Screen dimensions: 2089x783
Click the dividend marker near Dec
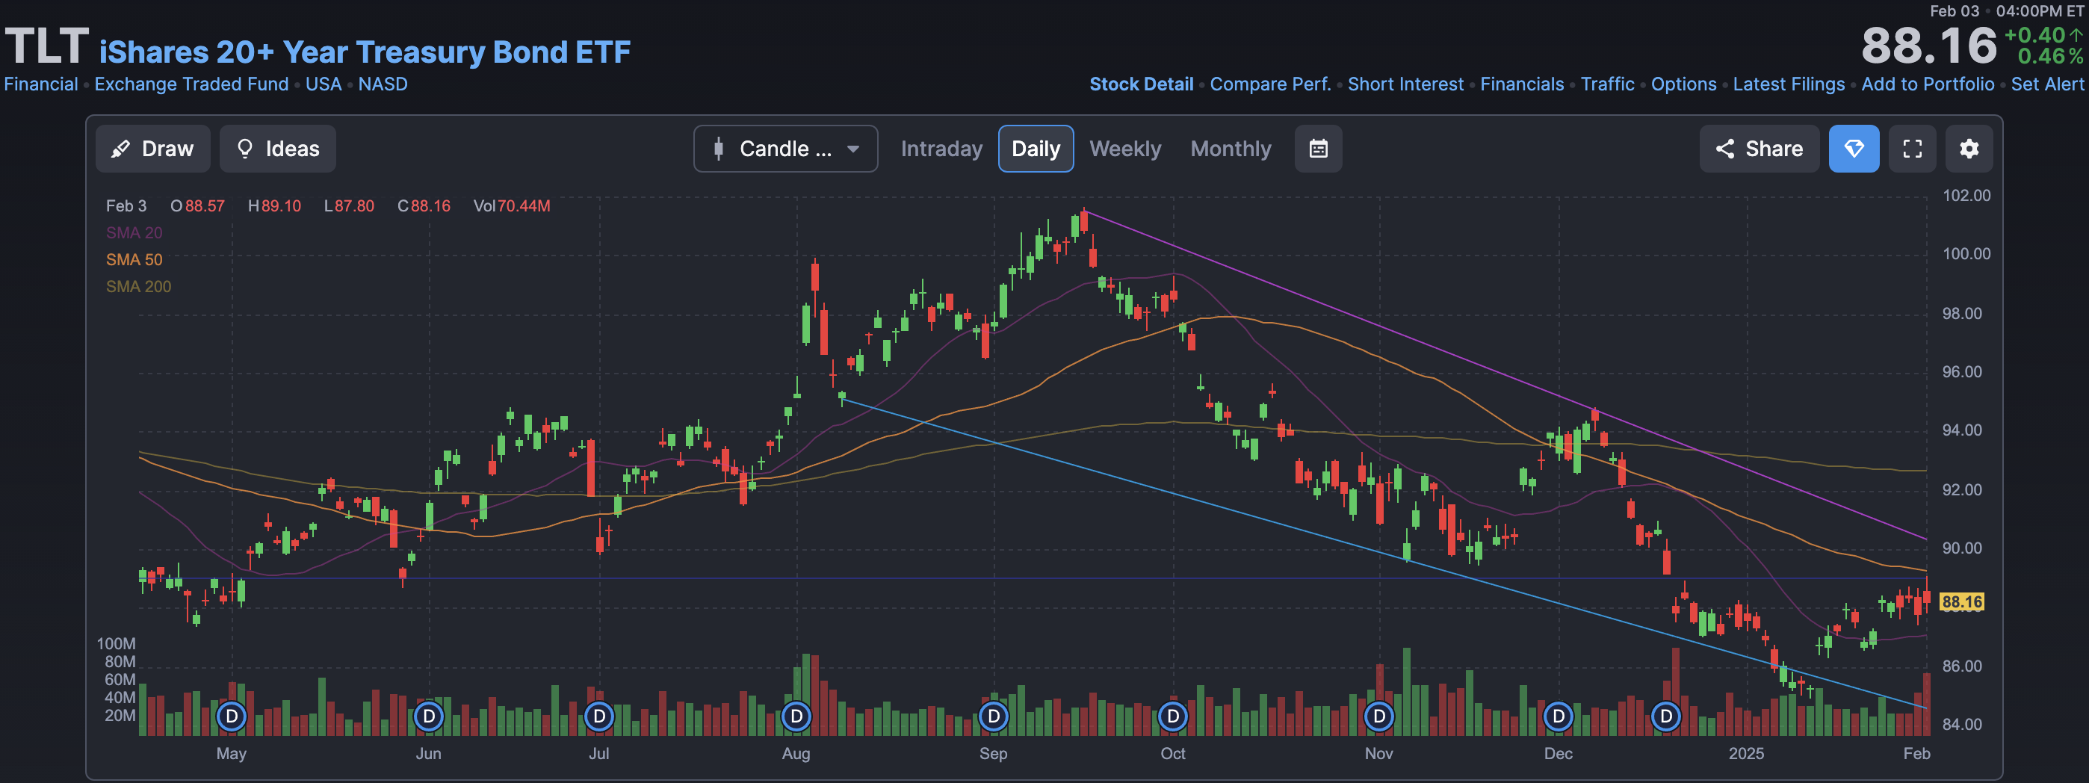click(x=1558, y=716)
